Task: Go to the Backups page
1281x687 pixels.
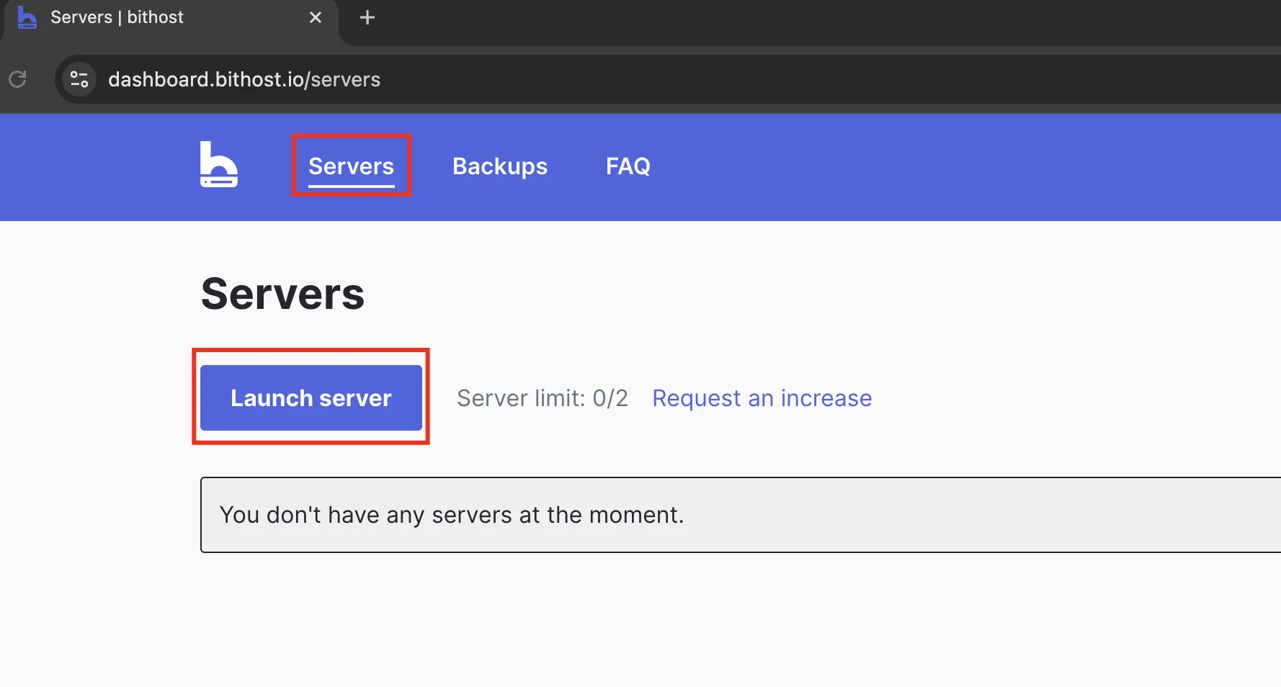Action: pos(500,166)
